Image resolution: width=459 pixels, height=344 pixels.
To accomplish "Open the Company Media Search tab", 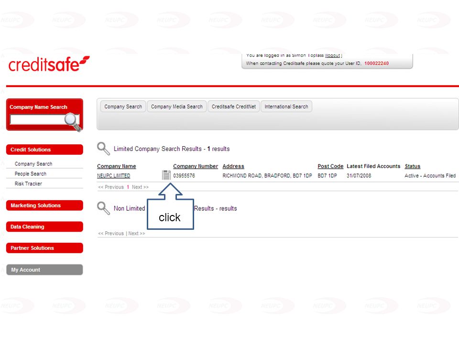I will [x=177, y=107].
